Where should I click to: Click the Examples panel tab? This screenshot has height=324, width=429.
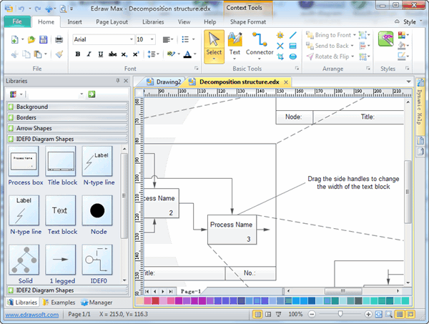(59, 303)
